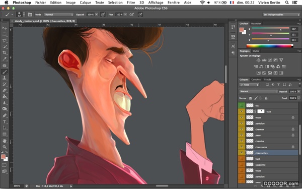Open the layer filter Type dropdown

(x=249, y=85)
